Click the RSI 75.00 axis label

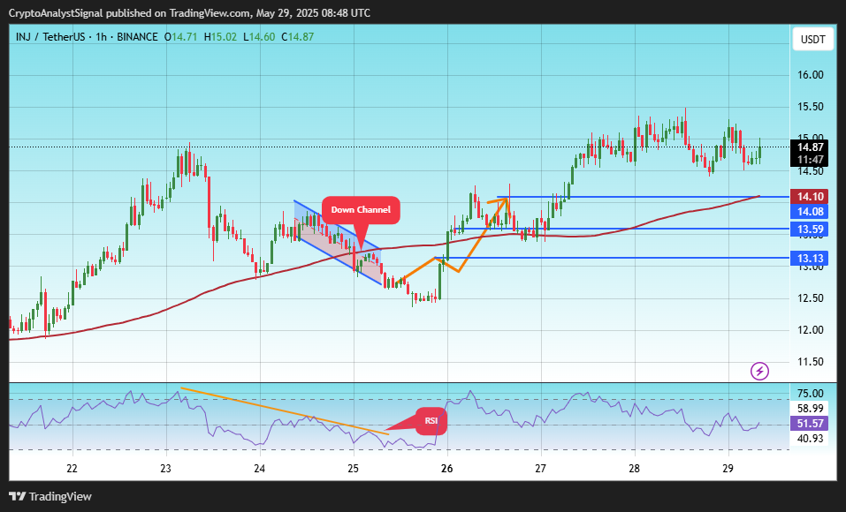[x=811, y=394]
